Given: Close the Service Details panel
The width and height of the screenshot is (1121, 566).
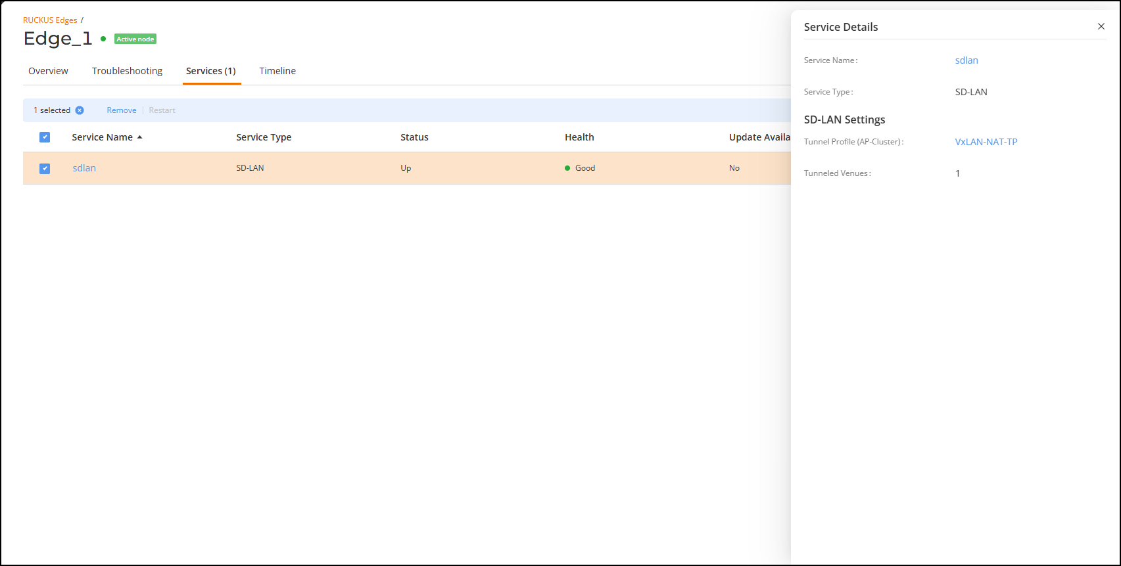Looking at the screenshot, I should click(1101, 26).
